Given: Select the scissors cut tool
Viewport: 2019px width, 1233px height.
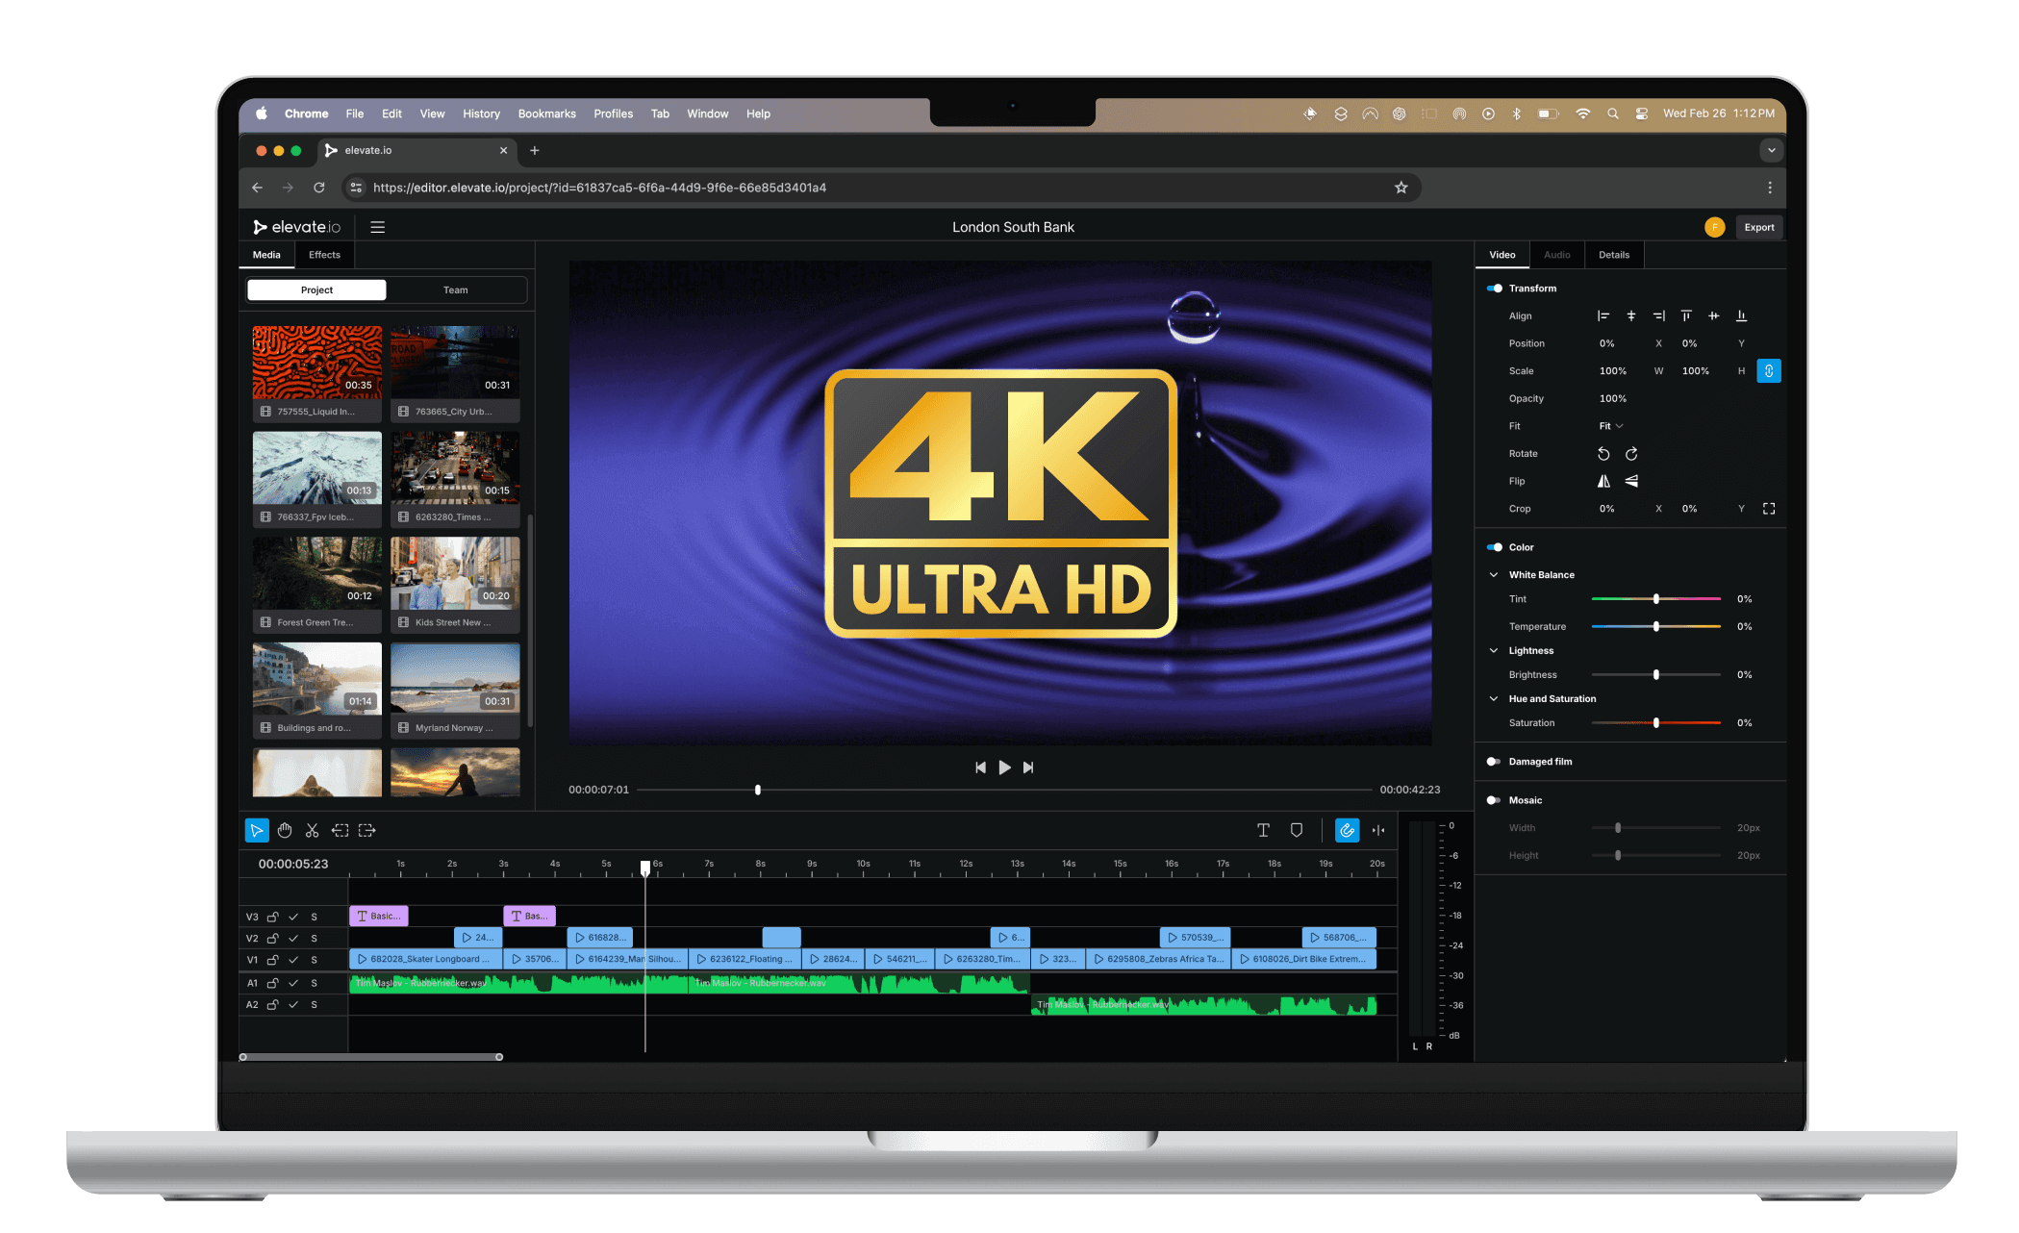Looking at the screenshot, I should tap(312, 830).
